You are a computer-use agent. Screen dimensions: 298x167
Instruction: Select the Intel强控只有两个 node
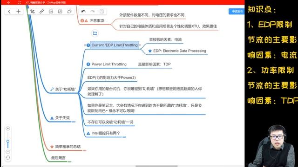[x=106, y=133]
